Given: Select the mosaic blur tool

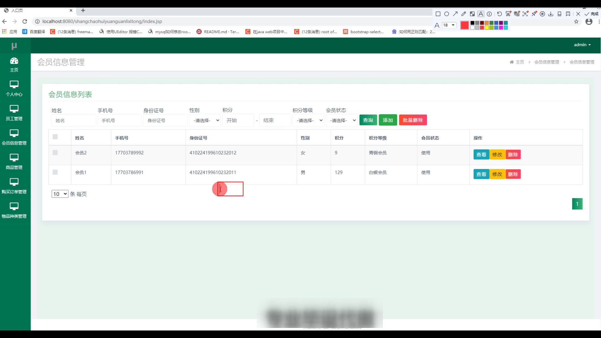Looking at the screenshot, I should click(x=472, y=14).
